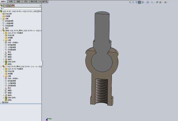Click the Apply Scene icon
178x121 pixels.
coord(160,2)
